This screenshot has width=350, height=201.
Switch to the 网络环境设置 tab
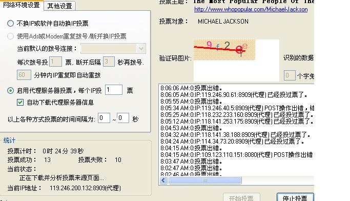point(22,5)
